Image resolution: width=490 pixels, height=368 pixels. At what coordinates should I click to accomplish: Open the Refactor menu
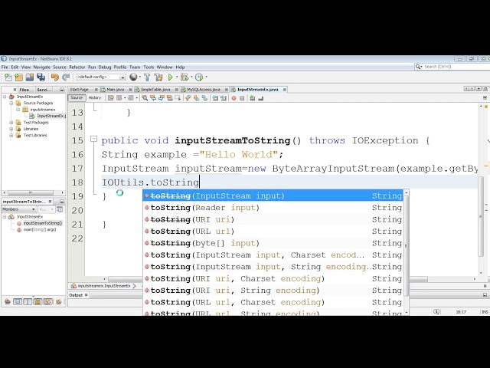click(x=77, y=67)
